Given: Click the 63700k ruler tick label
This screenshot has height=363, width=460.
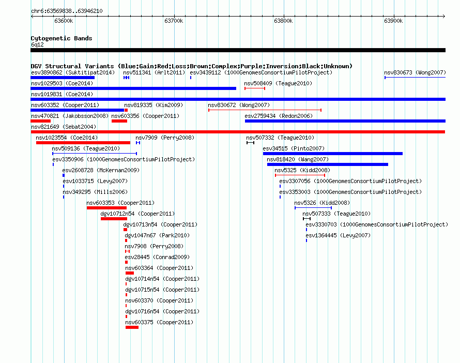Looking at the screenshot, I should click(x=174, y=21).
